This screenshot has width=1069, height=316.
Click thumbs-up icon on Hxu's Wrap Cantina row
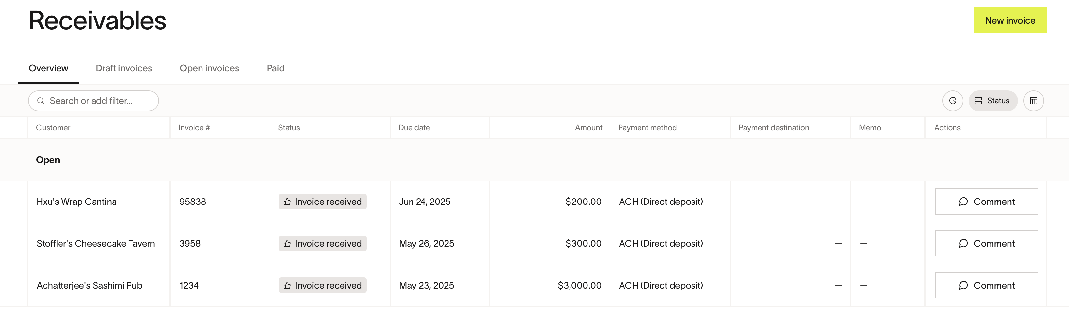tap(287, 202)
